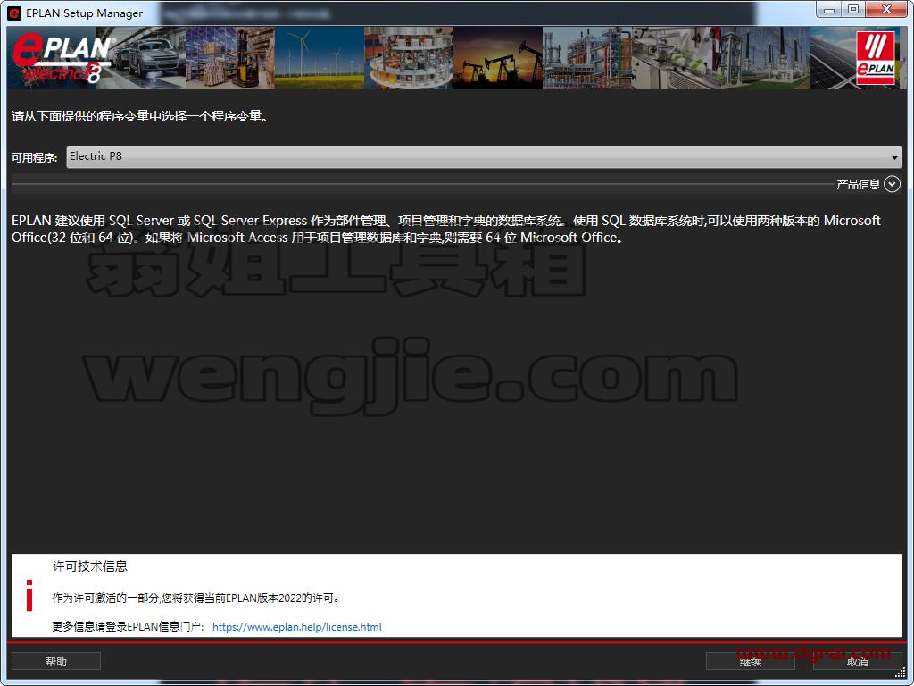Open the 可用程序 dropdown arrow
This screenshot has height=686, width=914.
893,157
